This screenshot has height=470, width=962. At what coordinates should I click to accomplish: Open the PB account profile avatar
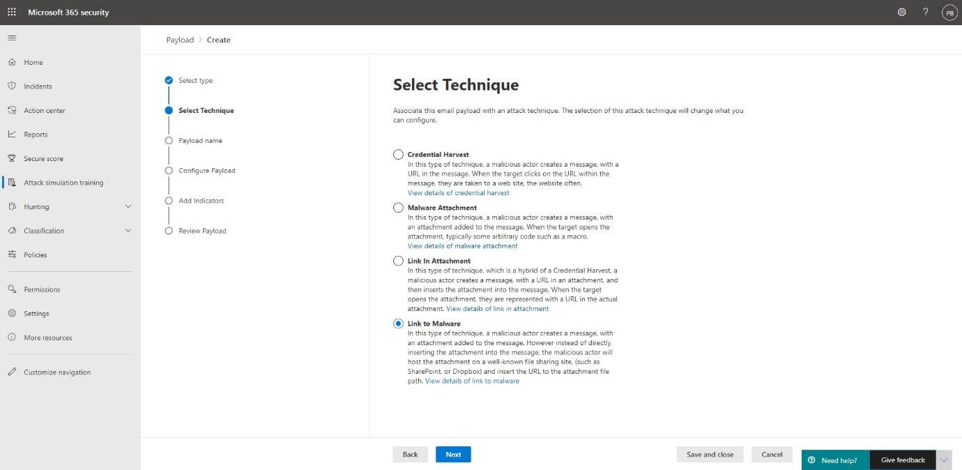[x=950, y=11]
